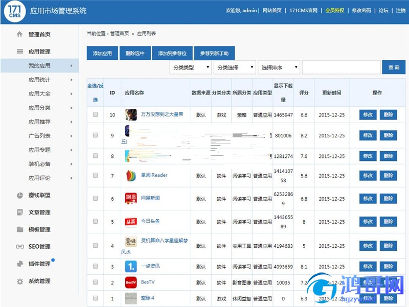The width and height of the screenshot is (409, 307).
Task: Click the 一点资讯 app icon
Action: coord(131,266)
